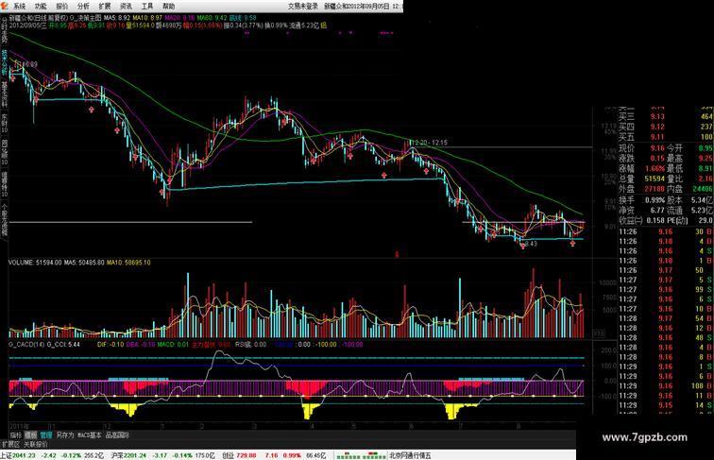The height and width of the screenshot is (460, 714).
Task: Click 交易未登录 trading login status
Action: (303, 7)
